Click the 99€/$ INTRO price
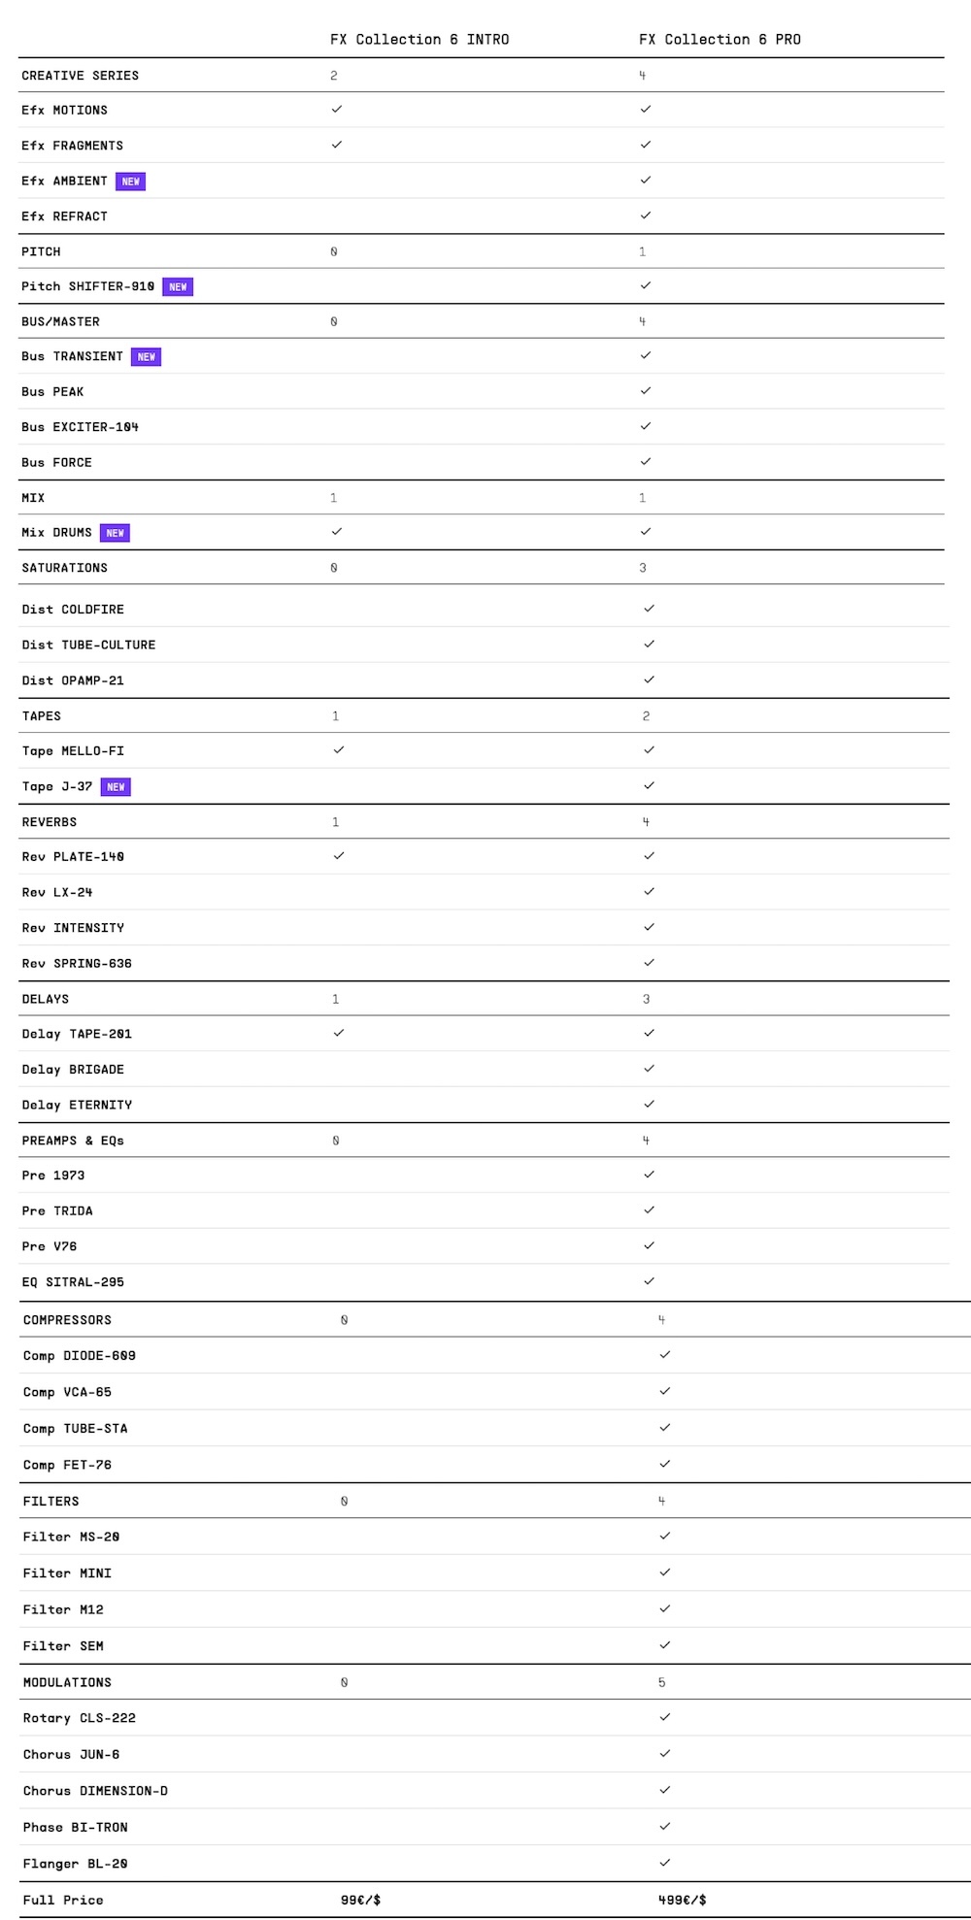 (x=360, y=1900)
